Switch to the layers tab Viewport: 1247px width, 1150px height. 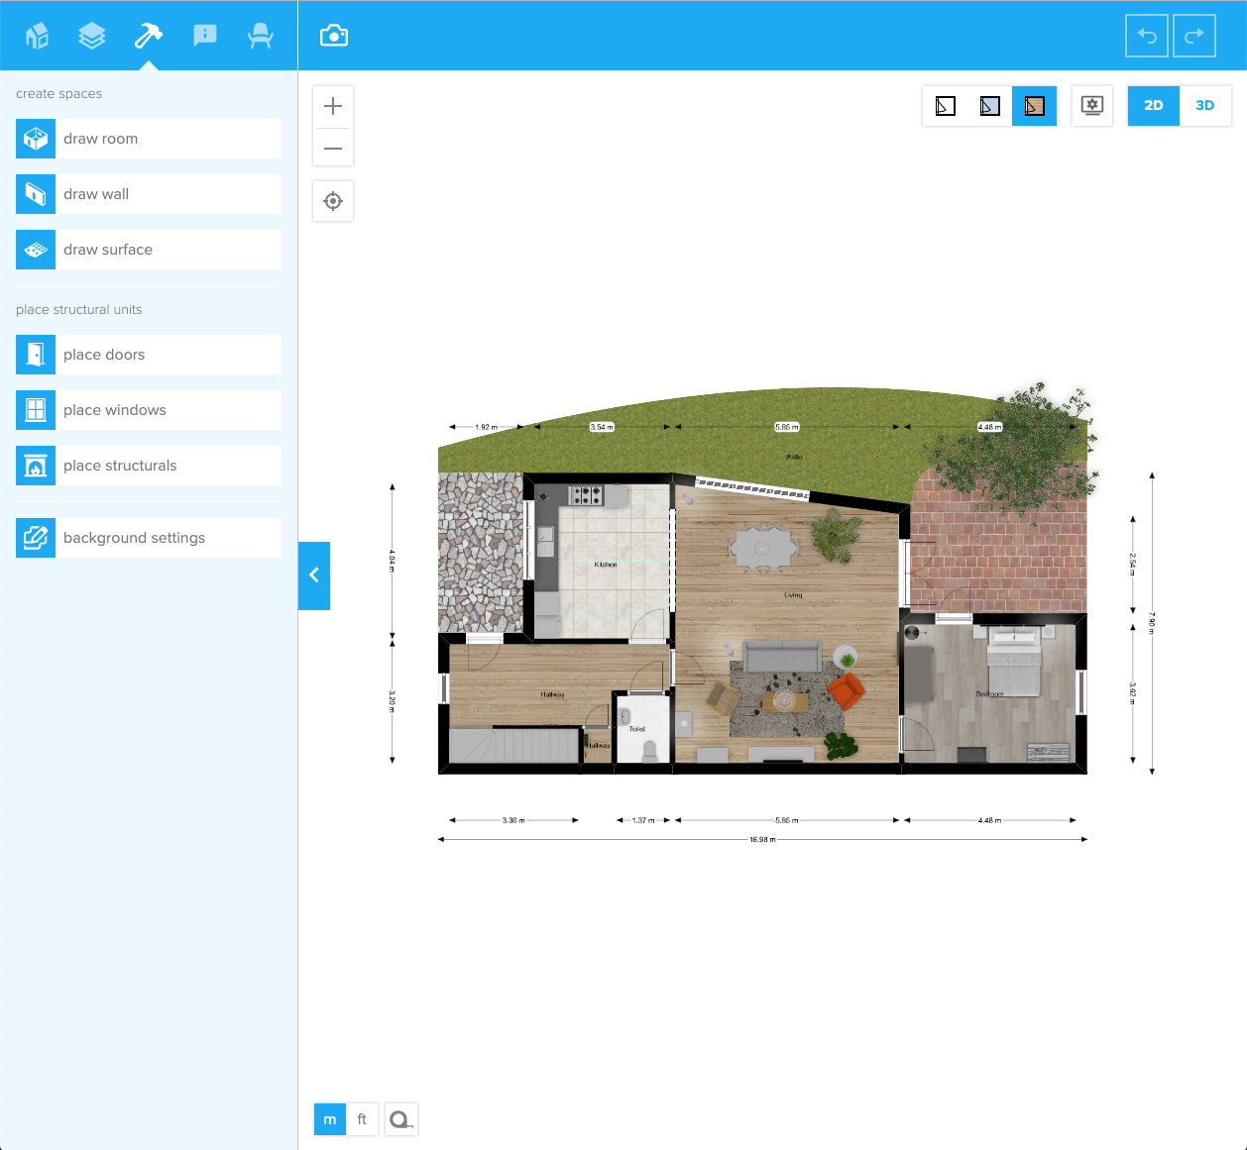coord(92,35)
